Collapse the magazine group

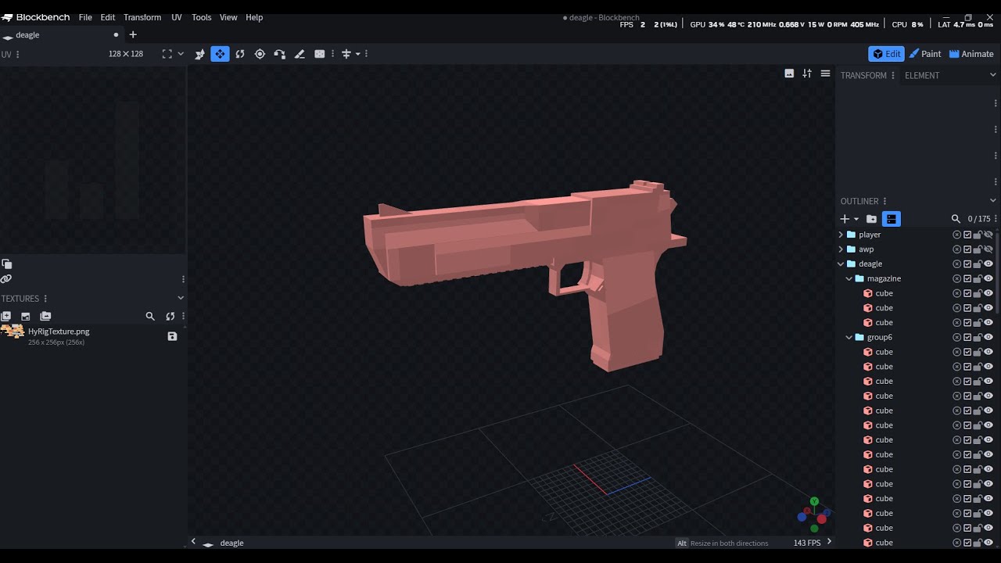(x=849, y=278)
